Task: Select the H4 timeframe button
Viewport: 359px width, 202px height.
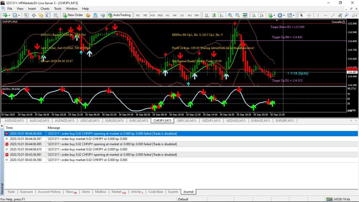Action: (x=175, y=15)
